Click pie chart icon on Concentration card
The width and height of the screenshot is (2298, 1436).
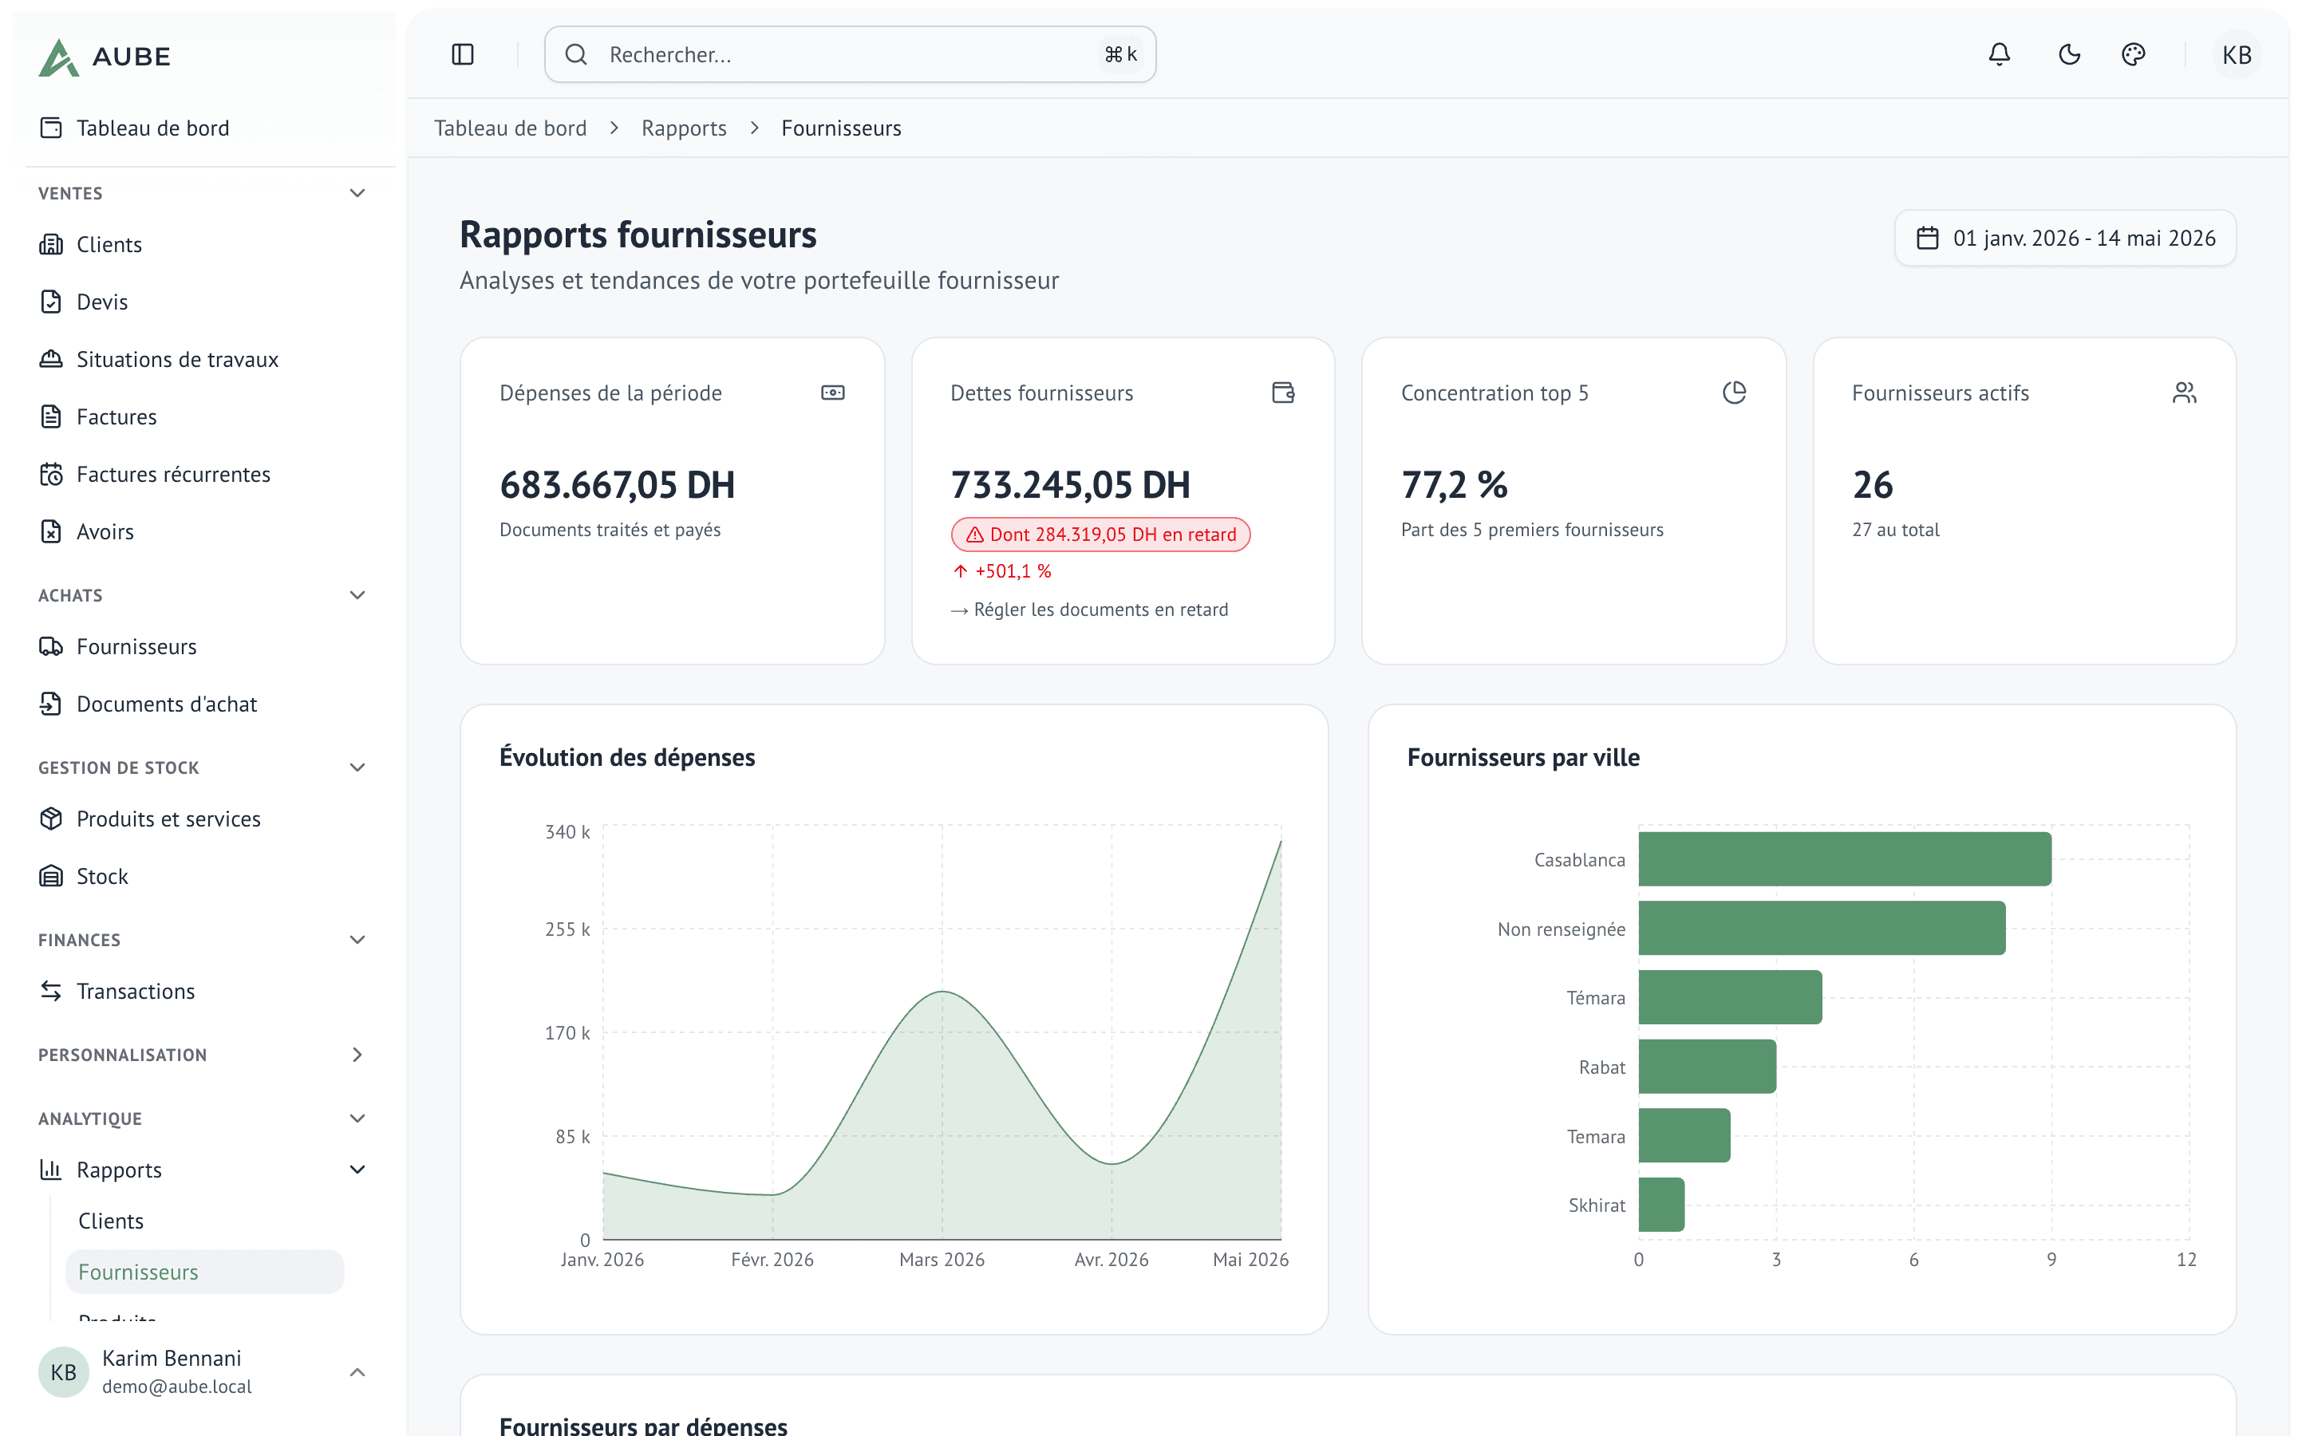click(x=1734, y=393)
